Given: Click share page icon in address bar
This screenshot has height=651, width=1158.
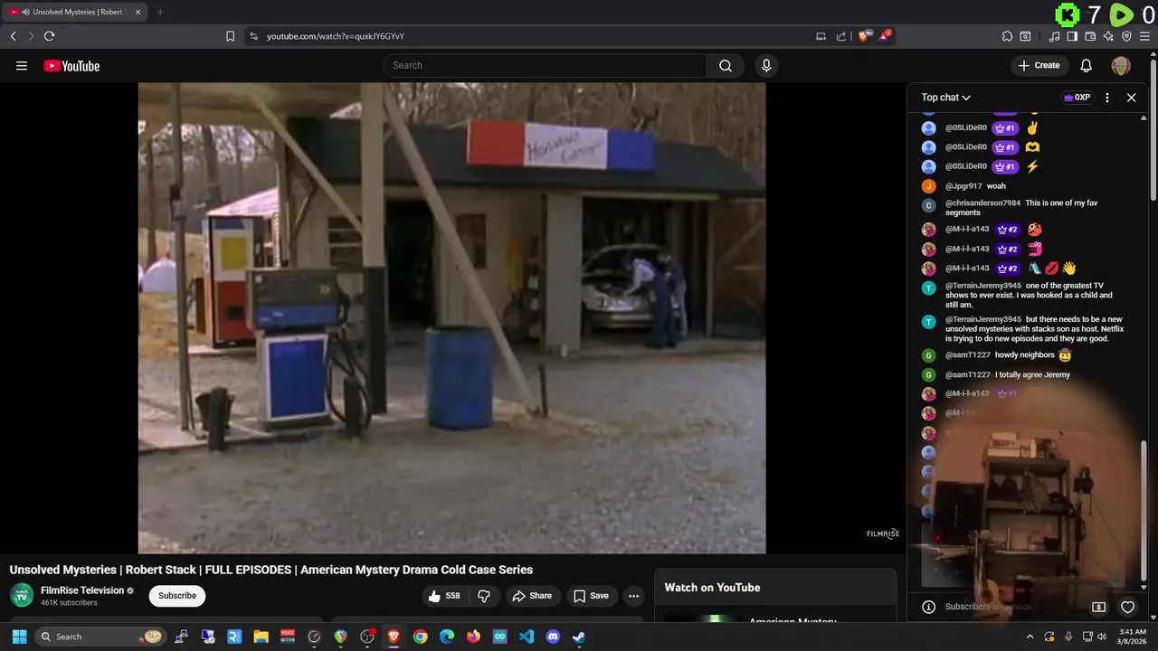Looking at the screenshot, I should tap(841, 36).
